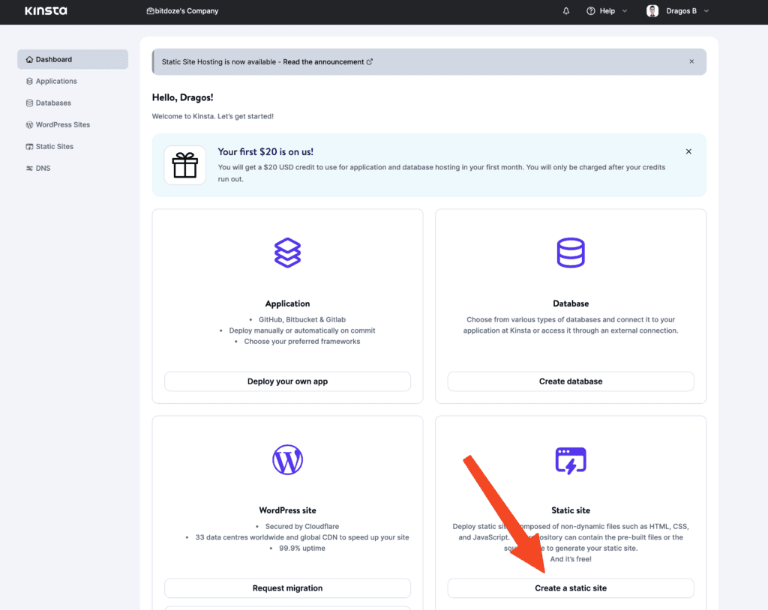768x610 pixels.
Task: Open Applications in the sidebar
Action: [x=73, y=81]
